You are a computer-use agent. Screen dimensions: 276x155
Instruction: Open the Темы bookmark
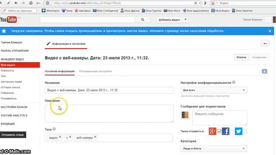[x=67, y=10]
